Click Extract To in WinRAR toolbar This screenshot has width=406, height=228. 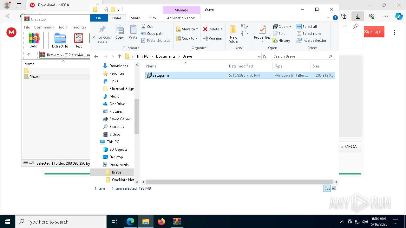tap(60, 40)
